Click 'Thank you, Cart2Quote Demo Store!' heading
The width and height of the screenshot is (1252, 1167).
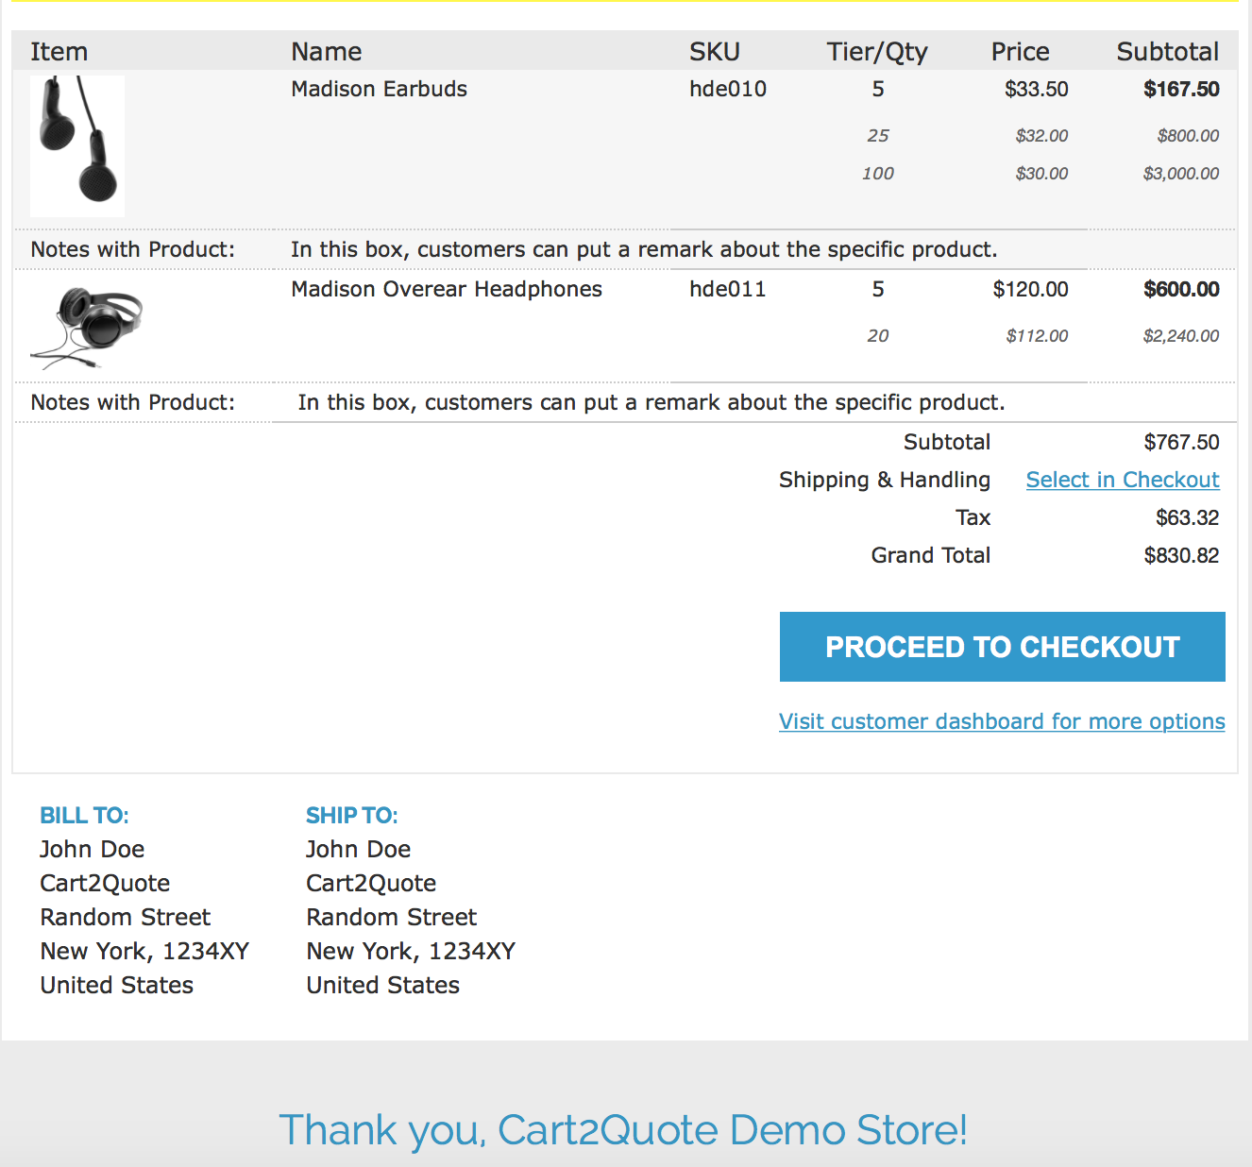pyautogui.click(x=623, y=1130)
